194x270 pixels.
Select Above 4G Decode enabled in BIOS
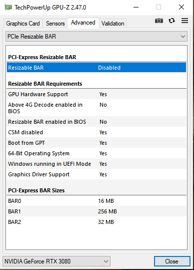pyautogui.click(x=96, y=108)
